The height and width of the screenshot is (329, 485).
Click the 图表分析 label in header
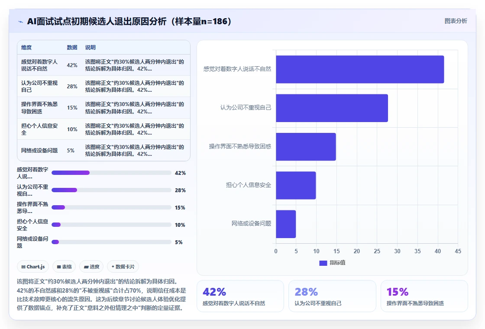456,21
